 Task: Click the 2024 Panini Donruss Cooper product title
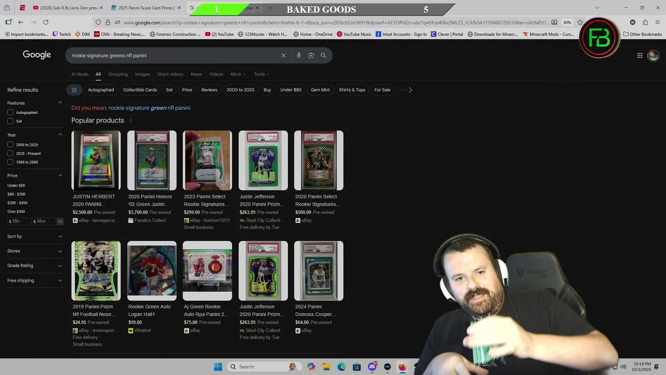[x=316, y=310]
